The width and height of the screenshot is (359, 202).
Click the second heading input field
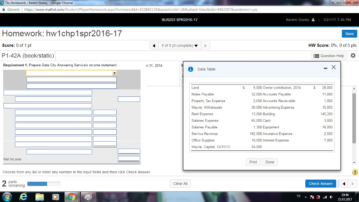72,80
